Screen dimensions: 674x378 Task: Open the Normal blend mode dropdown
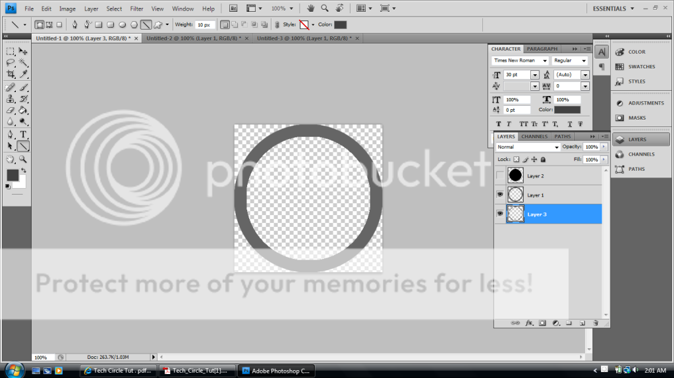tap(528, 147)
